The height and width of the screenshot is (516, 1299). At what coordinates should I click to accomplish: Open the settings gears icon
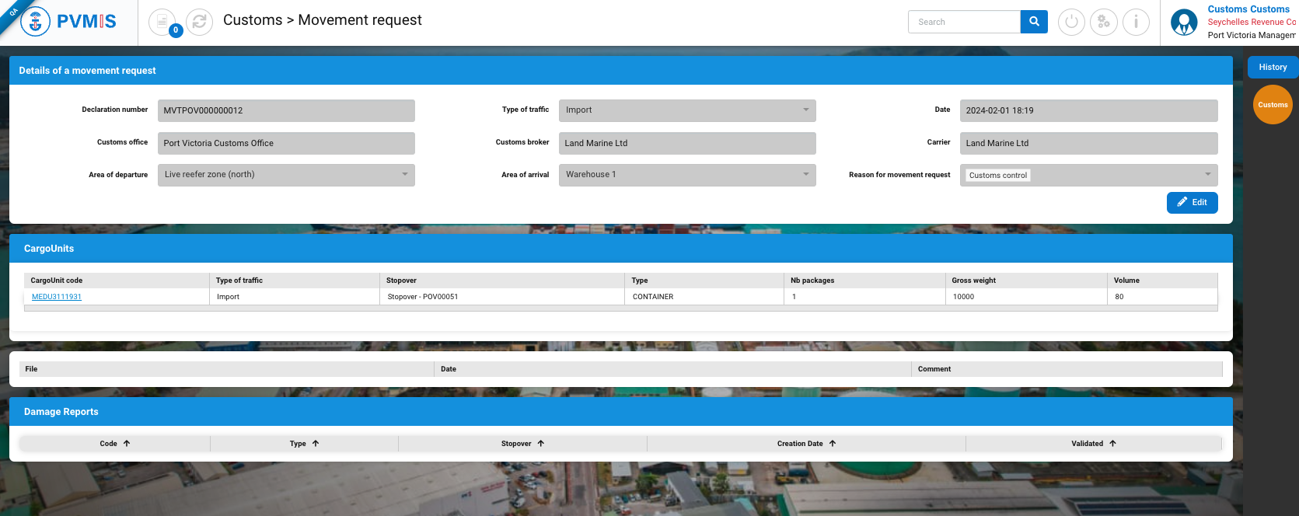click(1103, 22)
